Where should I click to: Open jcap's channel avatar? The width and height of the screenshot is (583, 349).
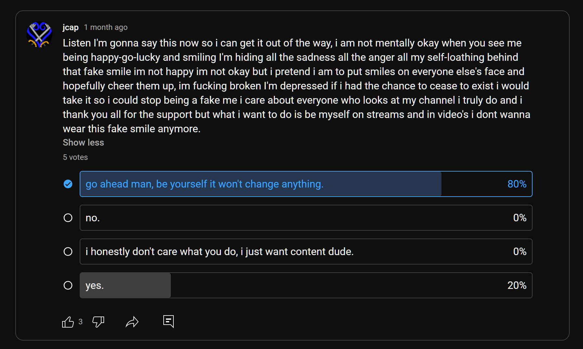click(x=39, y=35)
